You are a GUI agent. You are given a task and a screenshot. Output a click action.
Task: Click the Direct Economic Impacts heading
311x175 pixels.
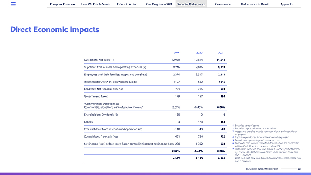click(x=55, y=29)
